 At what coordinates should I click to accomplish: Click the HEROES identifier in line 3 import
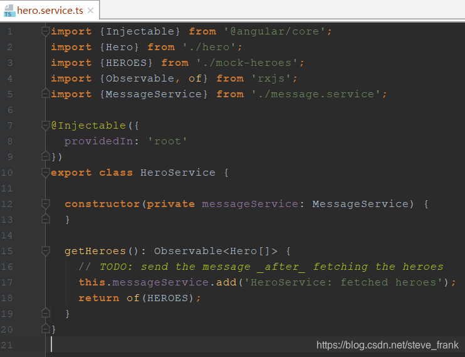(x=126, y=63)
